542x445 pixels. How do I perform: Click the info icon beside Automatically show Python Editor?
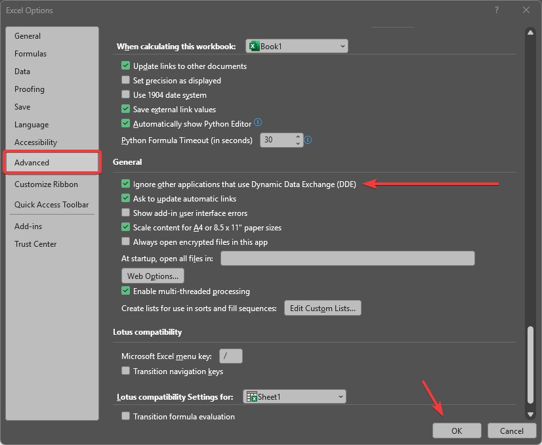[x=258, y=122]
